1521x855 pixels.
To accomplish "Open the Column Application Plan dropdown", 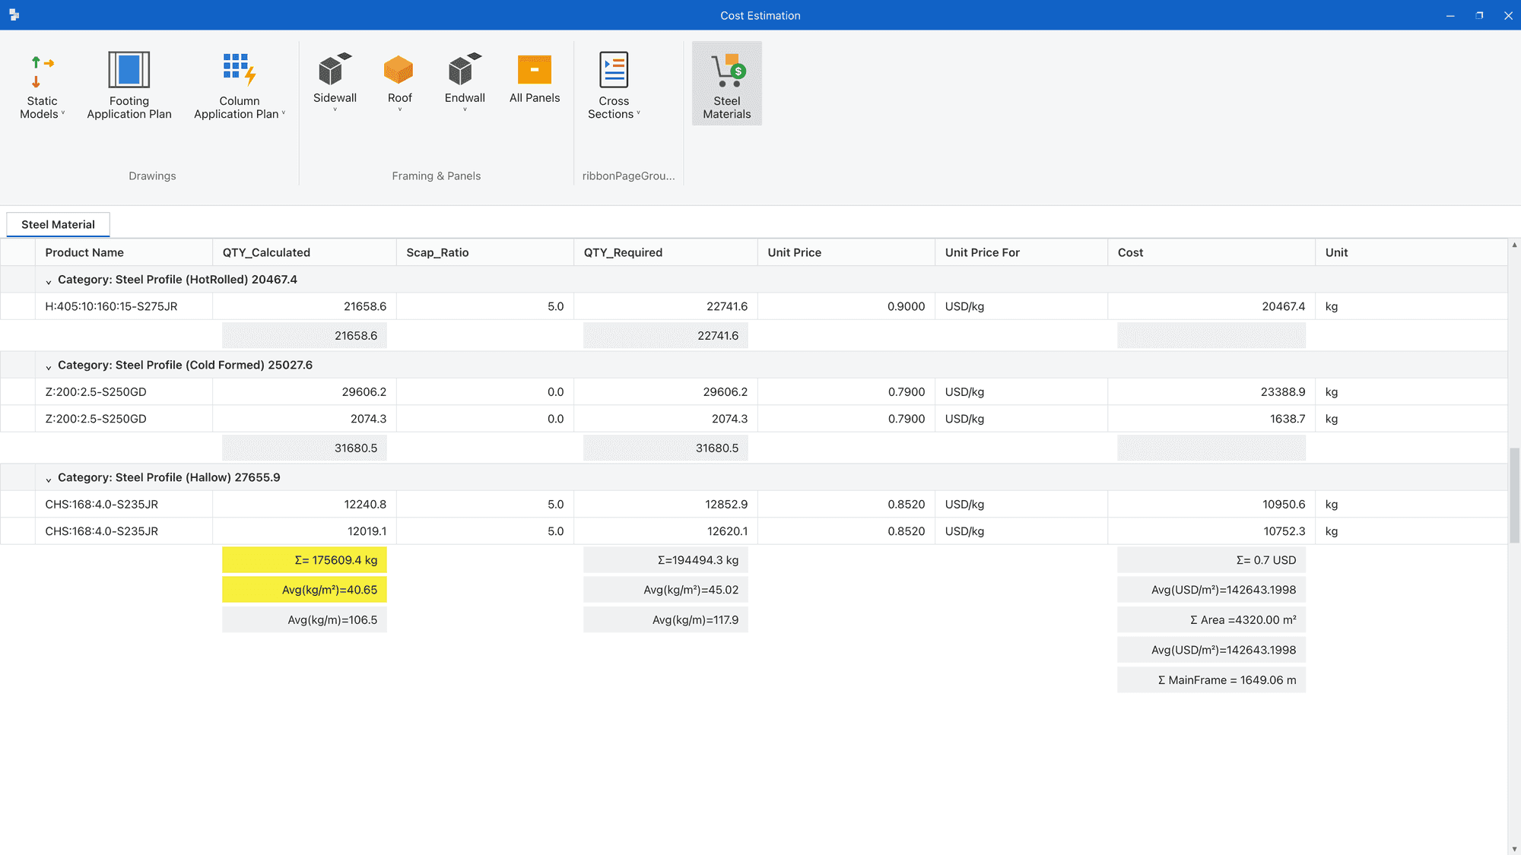I will pyautogui.click(x=240, y=85).
